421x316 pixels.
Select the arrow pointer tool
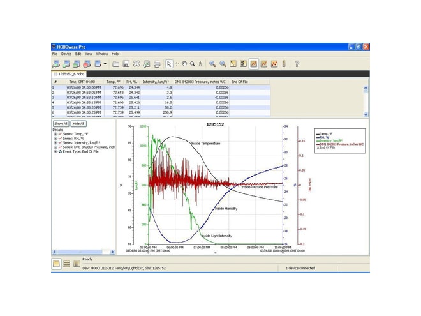pyautogui.click(x=168, y=64)
